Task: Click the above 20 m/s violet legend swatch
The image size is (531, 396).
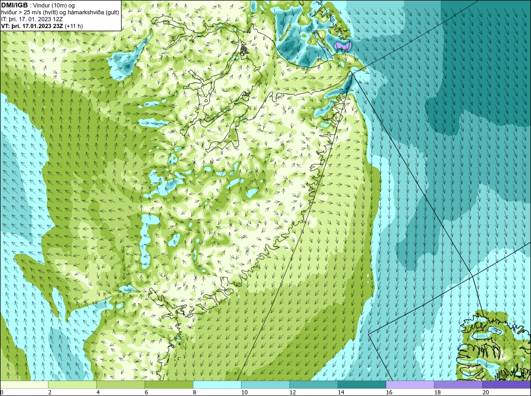Action: [507, 385]
